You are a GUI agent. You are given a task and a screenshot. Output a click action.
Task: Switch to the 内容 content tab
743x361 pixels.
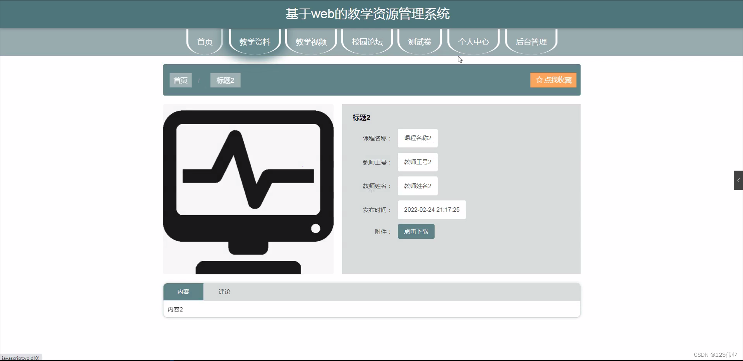coord(183,292)
